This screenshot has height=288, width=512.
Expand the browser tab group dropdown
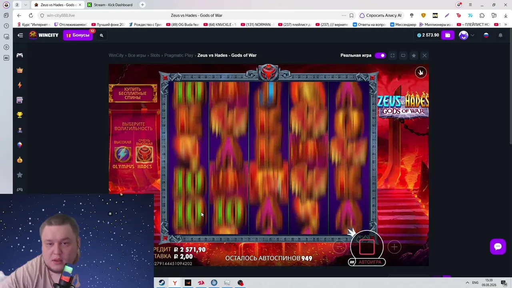(x=26, y=5)
